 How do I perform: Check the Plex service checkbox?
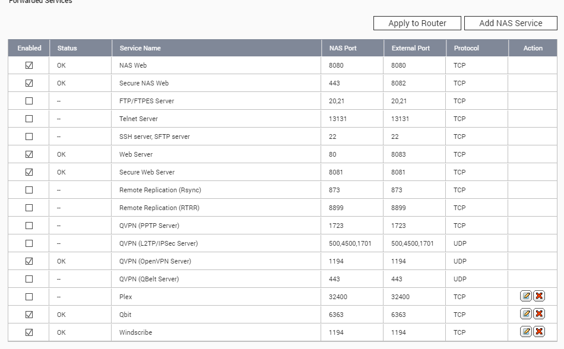coord(29,297)
